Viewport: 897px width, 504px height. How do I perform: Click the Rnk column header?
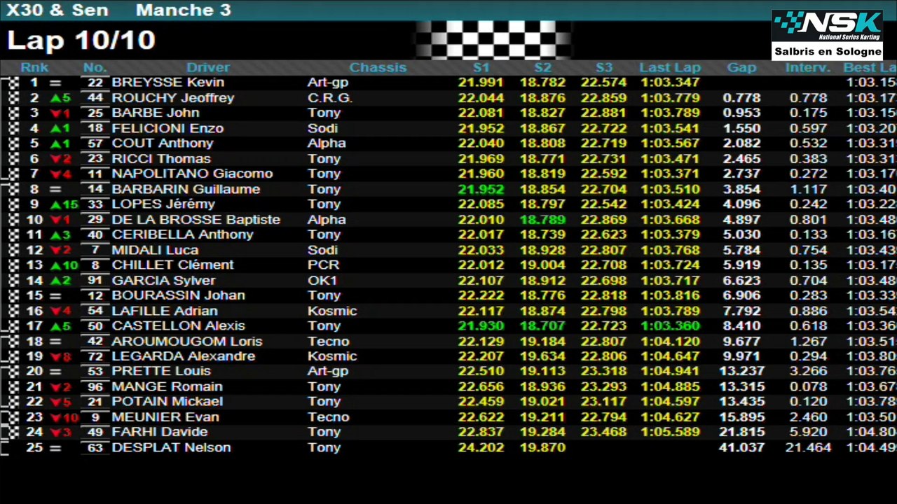click(34, 68)
